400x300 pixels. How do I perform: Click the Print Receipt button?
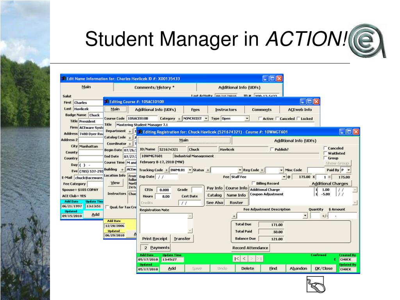[155, 239]
